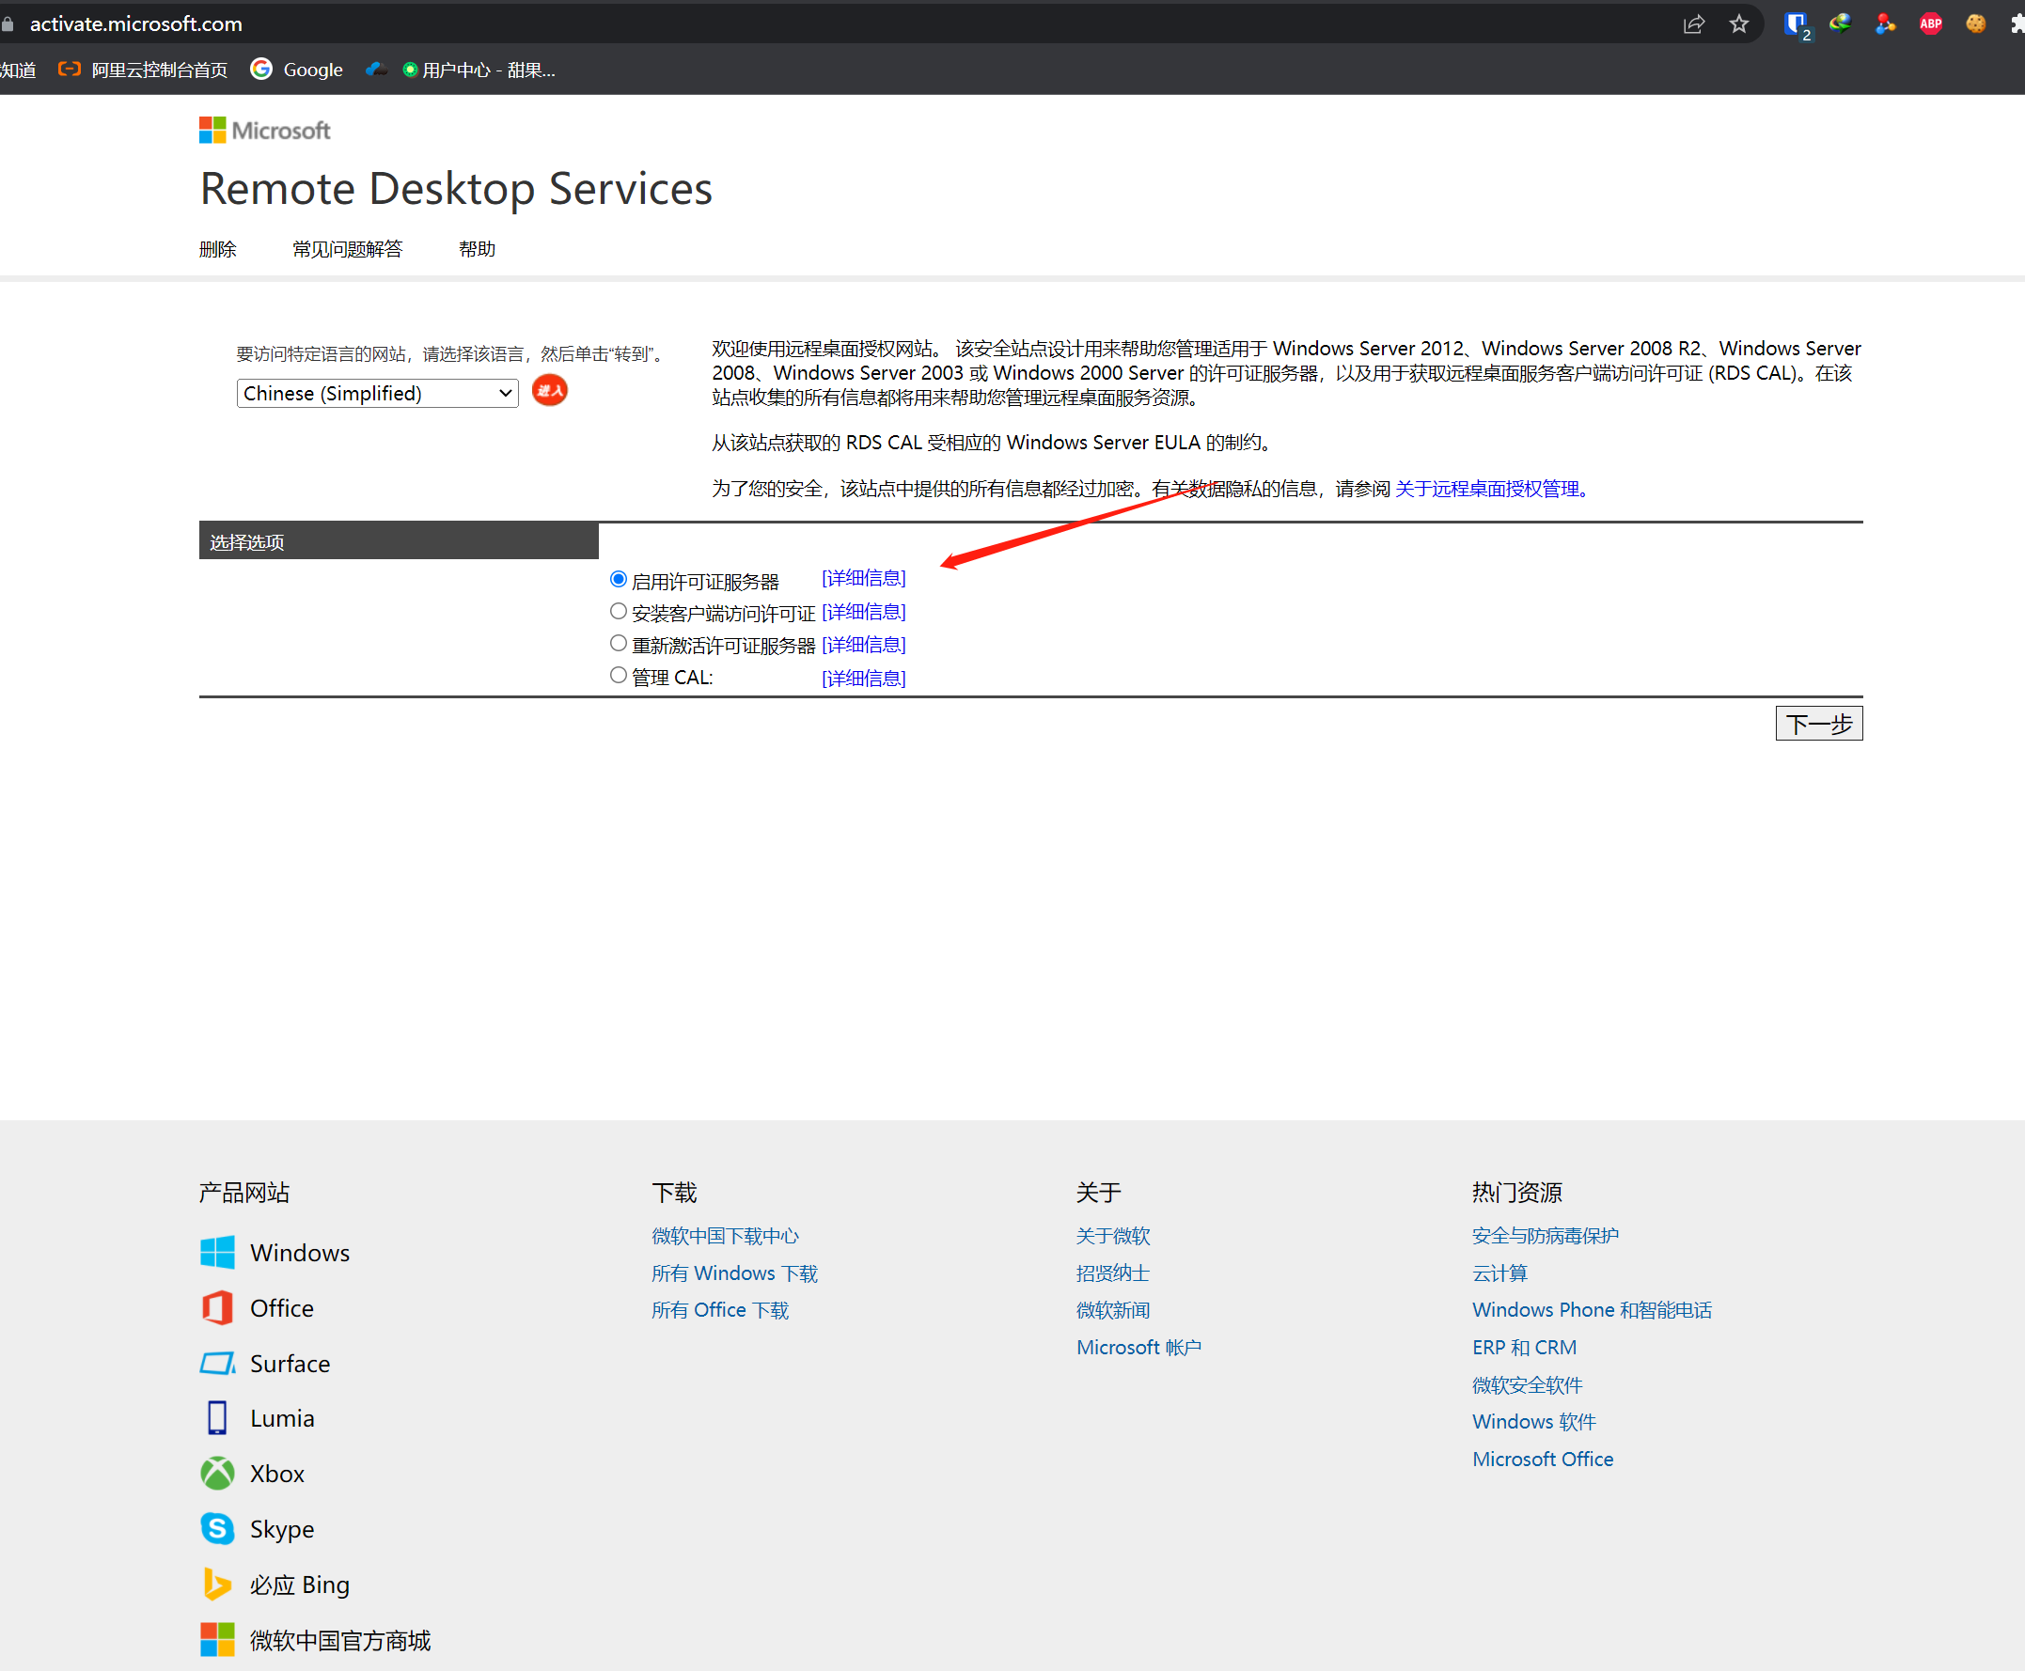2025x1671 pixels.
Task: Click the Windows product logo icon
Action: pyautogui.click(x=217, y=1252)
